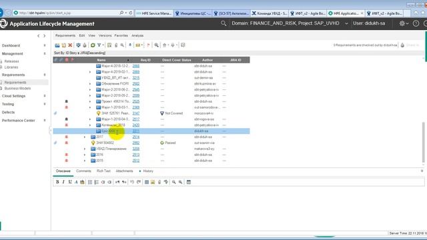Click the green Refresh toolbar icon
Screen dimensions: 427x240
click(93, 45)
